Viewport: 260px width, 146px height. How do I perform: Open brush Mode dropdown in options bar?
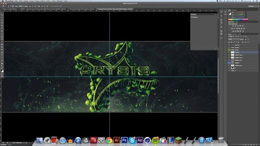pos(22,6)
